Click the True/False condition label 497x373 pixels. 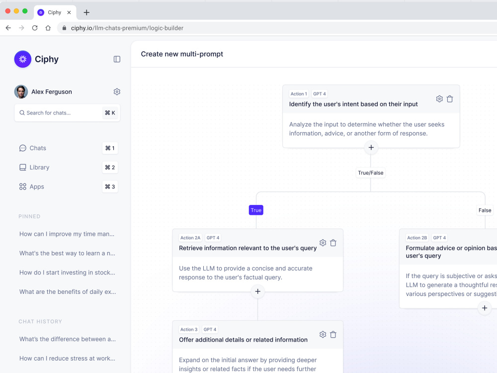tap(371, 173)
